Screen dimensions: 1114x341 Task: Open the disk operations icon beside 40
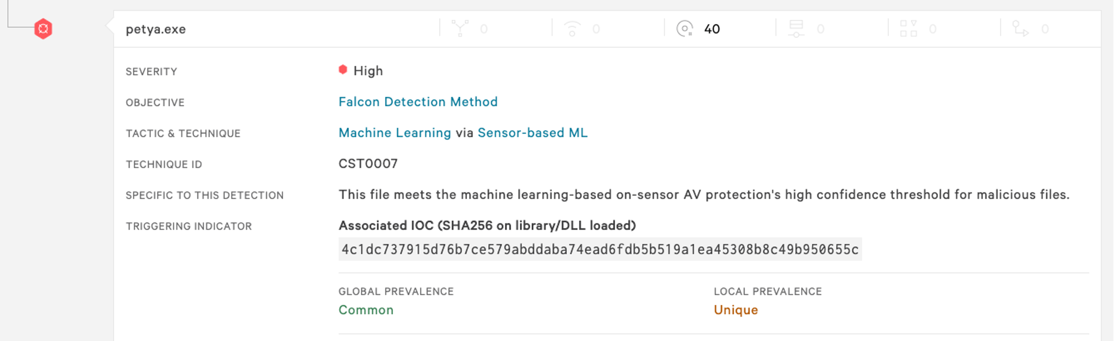(684, 28)
